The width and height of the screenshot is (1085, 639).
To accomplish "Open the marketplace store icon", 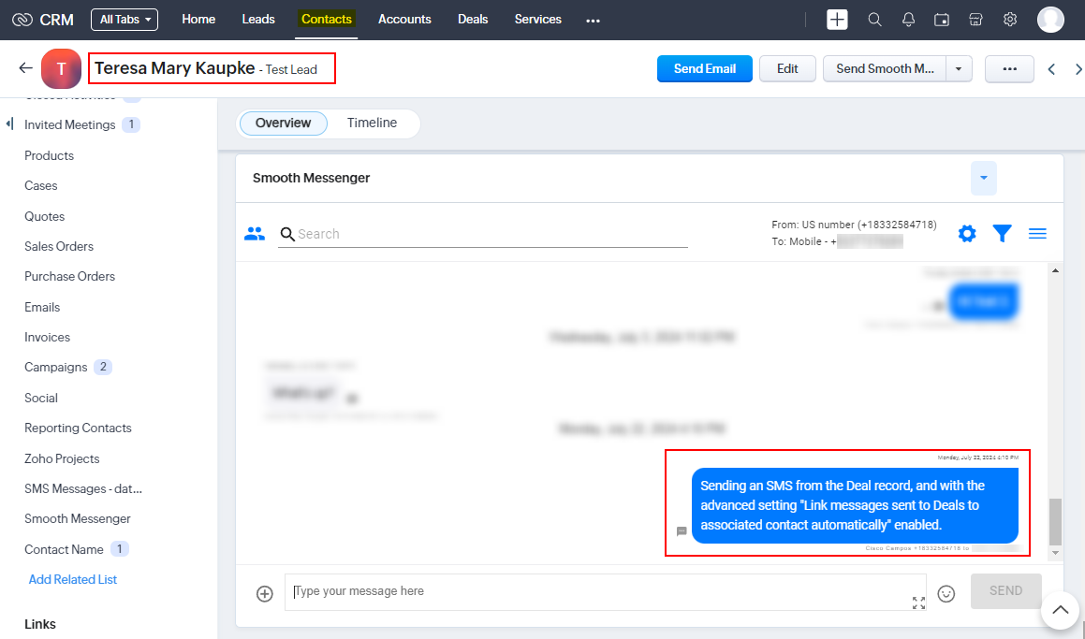I will pyautogui.click(x=975, y=20).
